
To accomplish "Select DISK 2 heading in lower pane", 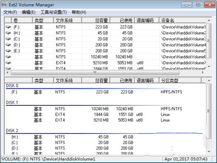I will pos(12,130).
